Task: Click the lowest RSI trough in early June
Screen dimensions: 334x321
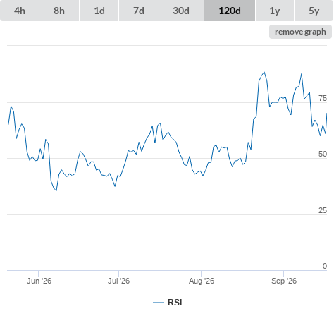Action: (56, 190)
